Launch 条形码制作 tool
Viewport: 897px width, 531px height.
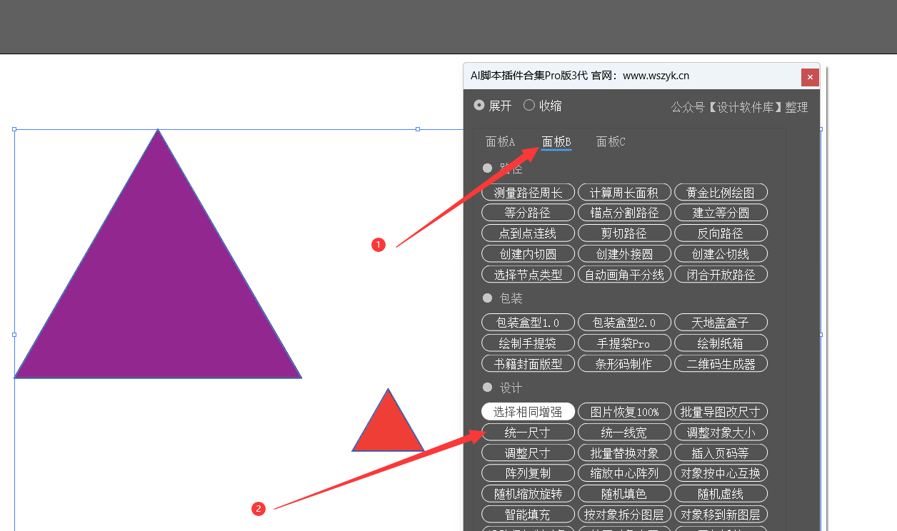tap(624, 364)
